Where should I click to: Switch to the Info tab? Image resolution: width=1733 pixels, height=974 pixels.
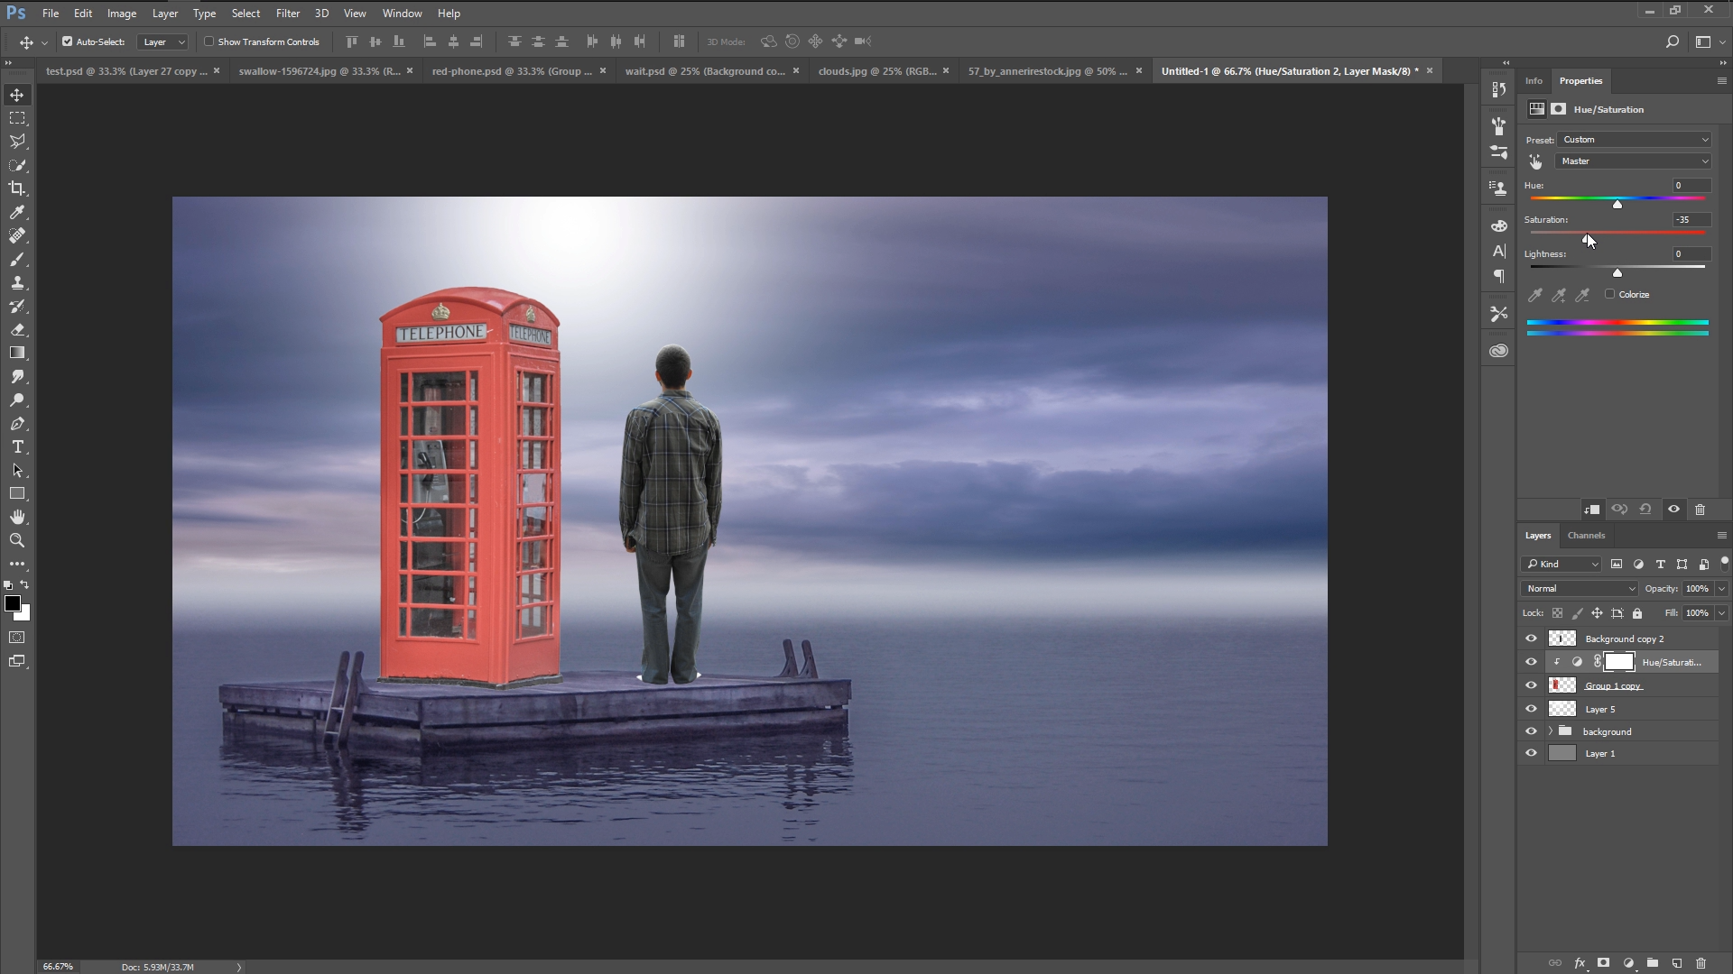tap(1534, 81)
